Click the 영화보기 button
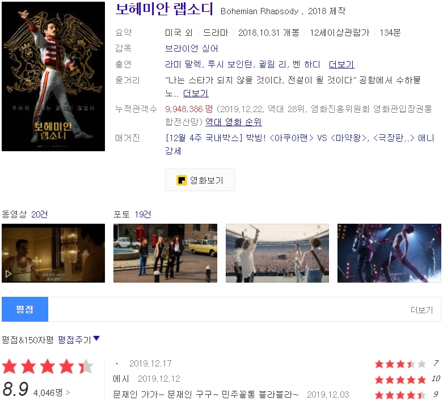The height and width of the screenshot is (401, 443). coord(200,180)
